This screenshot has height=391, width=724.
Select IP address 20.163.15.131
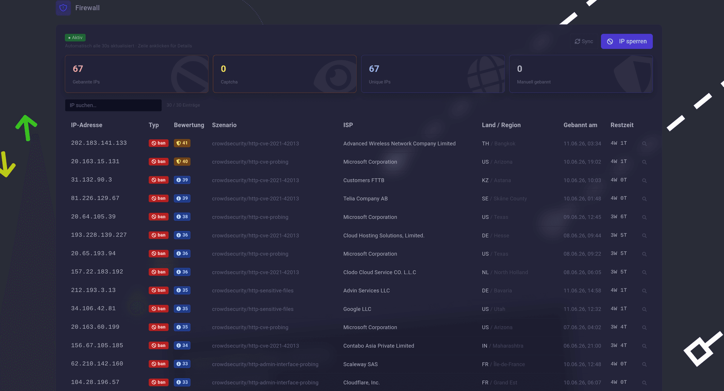click(95, 161)
